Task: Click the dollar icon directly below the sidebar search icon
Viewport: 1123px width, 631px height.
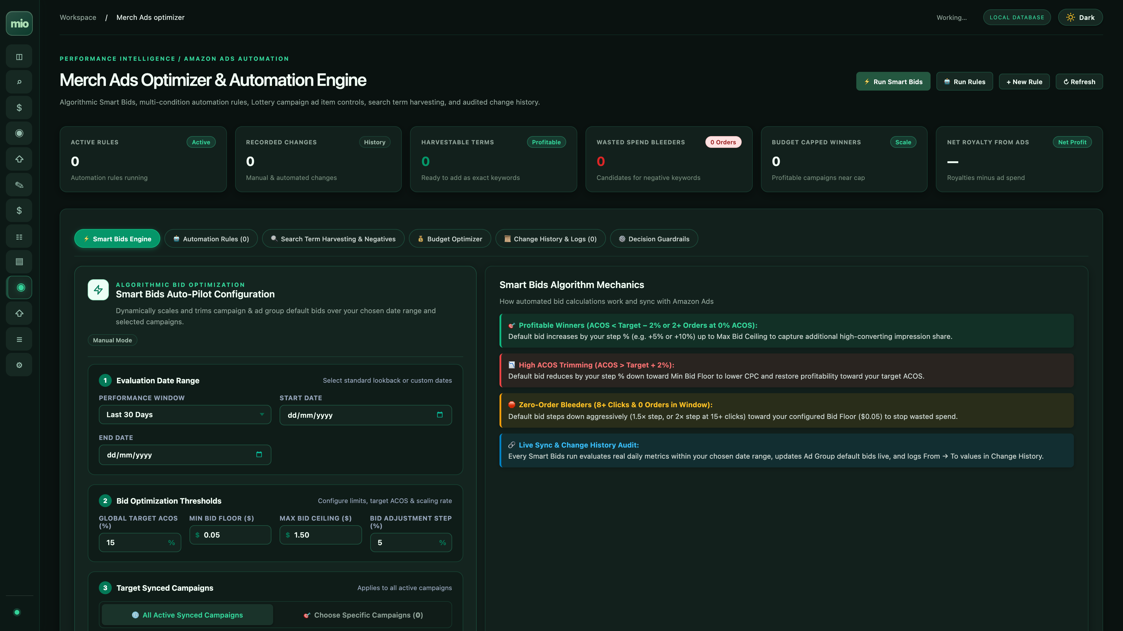Action: [19, 108]
